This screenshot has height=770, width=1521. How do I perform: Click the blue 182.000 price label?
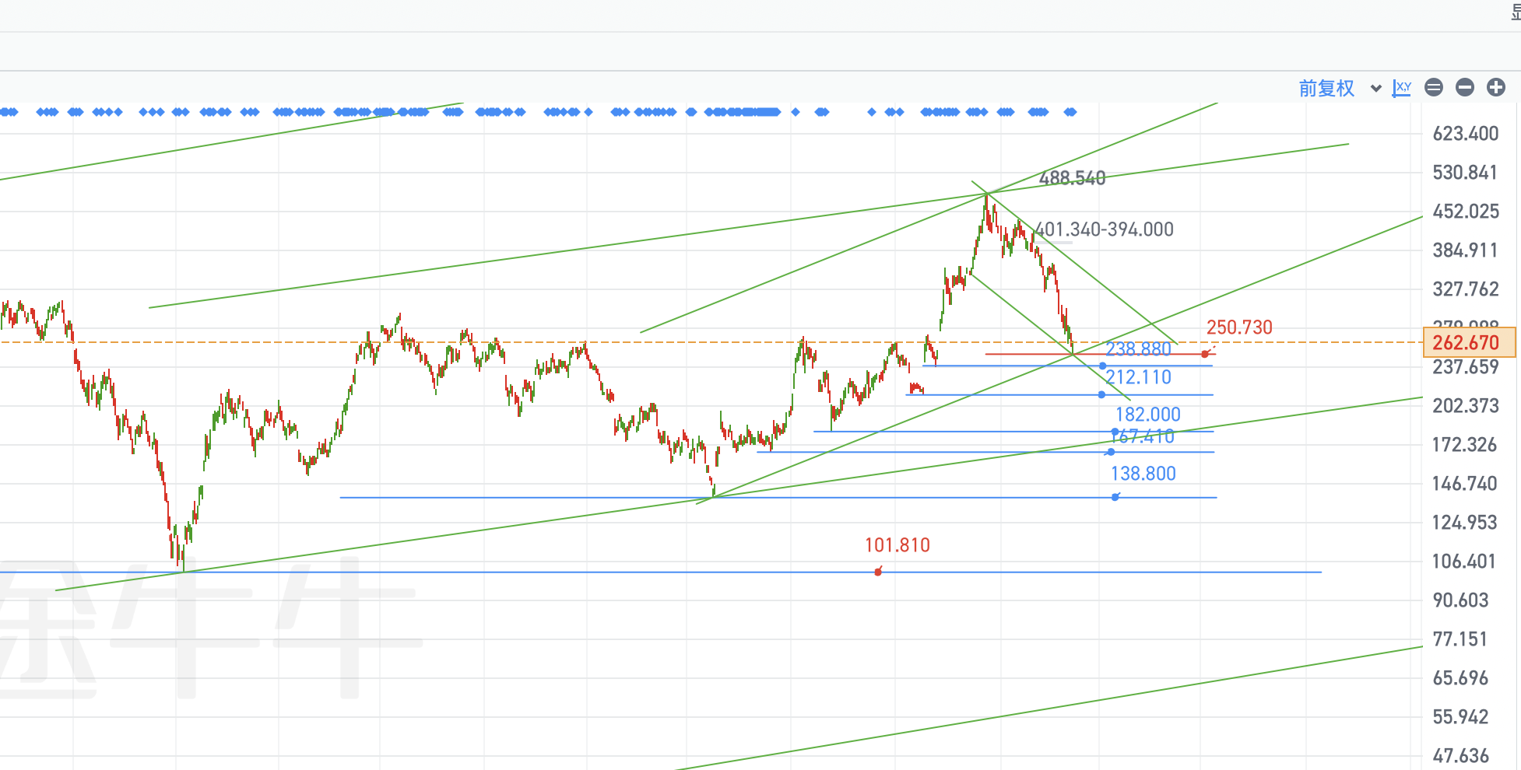coord(1148,415)
